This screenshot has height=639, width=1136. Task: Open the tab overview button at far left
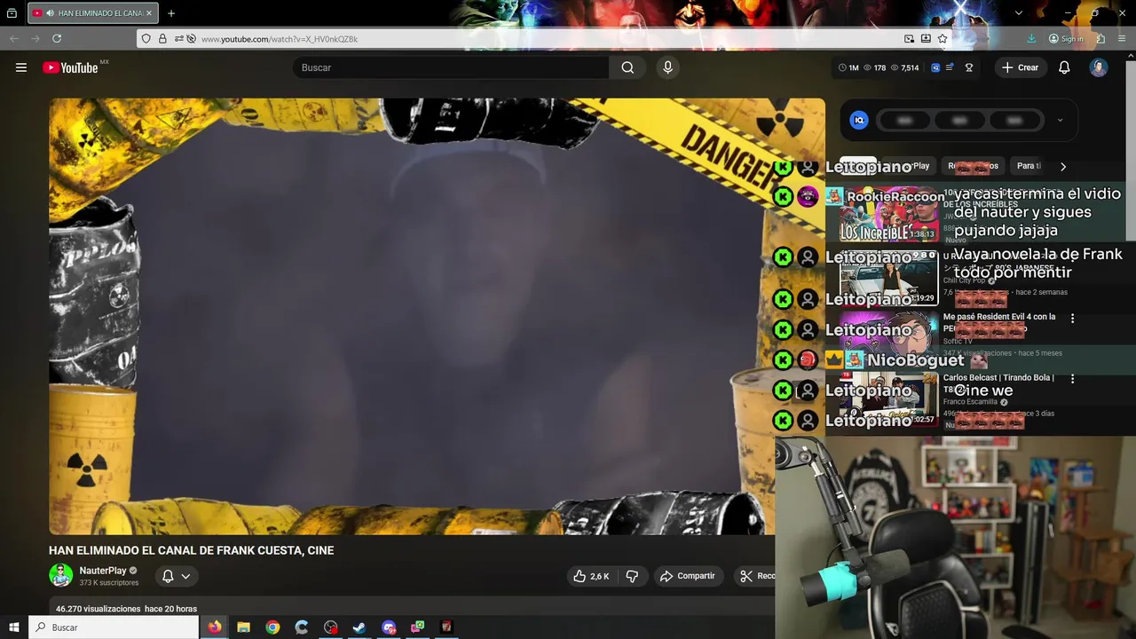[12, 13]
